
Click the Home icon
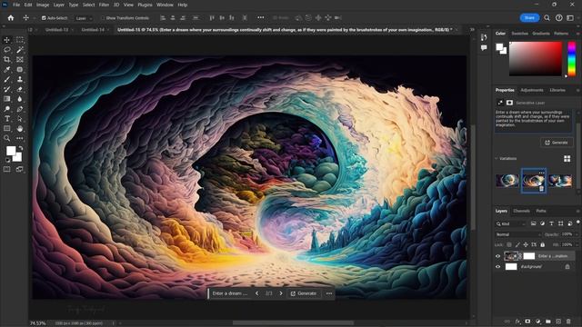(11, 18)
